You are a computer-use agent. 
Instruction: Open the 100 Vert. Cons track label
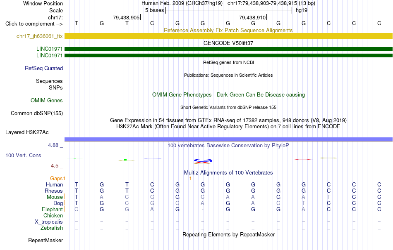[23, 155]
